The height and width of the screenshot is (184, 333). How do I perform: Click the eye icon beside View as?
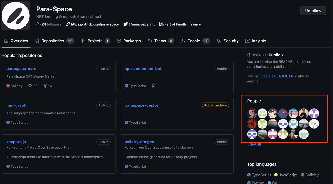[x=249, y=55]
